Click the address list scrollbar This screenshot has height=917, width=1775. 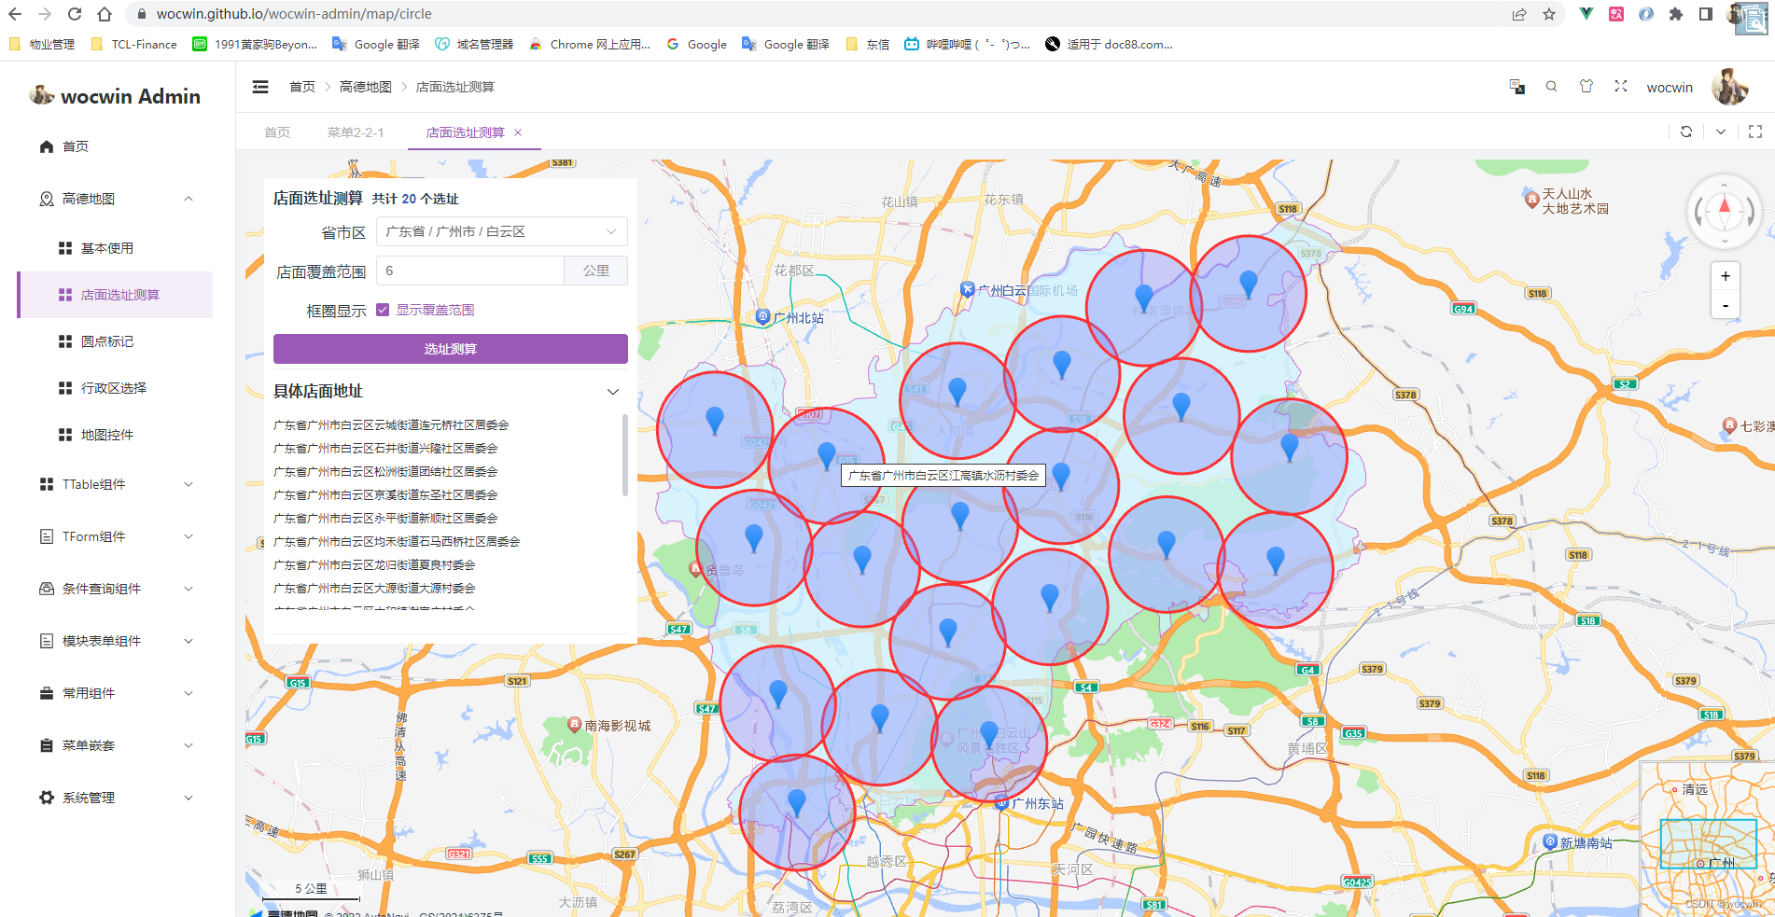tap(625, 455)
